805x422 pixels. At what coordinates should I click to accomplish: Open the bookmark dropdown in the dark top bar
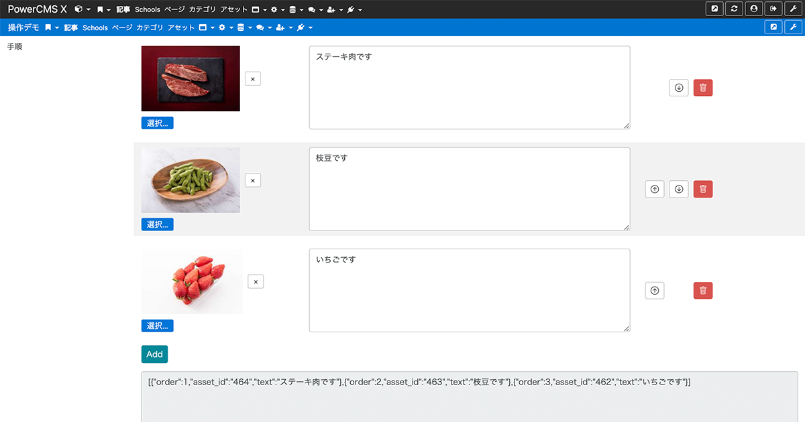[x=103, y=9]
